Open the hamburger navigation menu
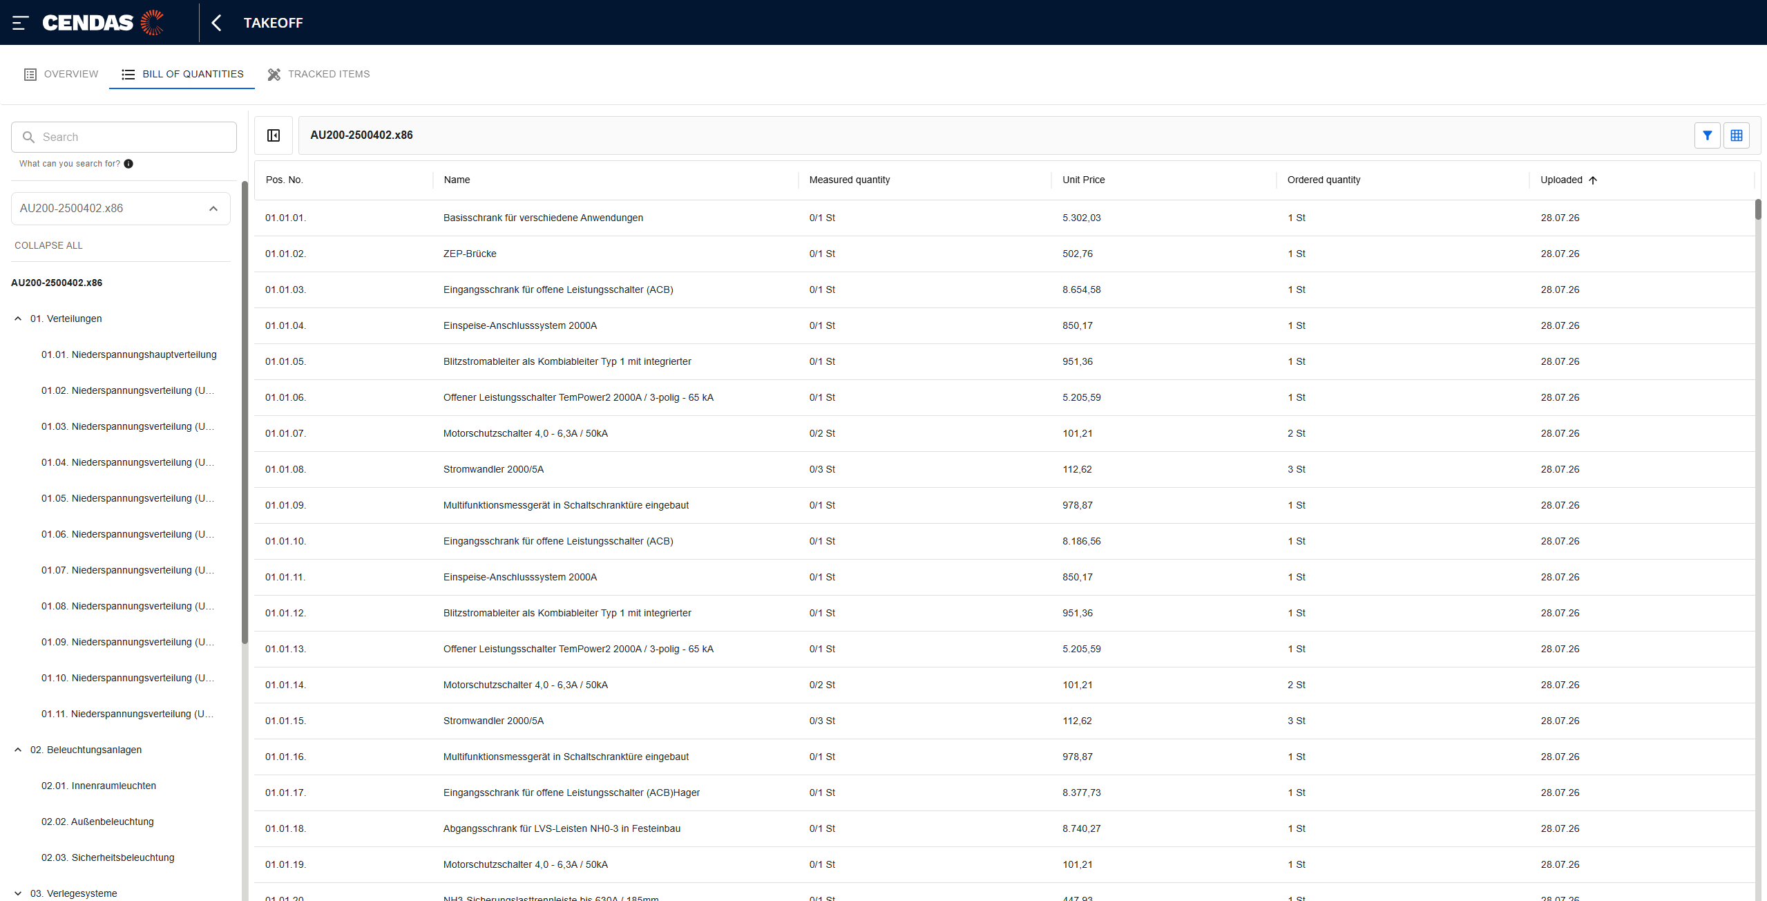The height and width of the screenshot is (901, 1767). click(20, 23)
